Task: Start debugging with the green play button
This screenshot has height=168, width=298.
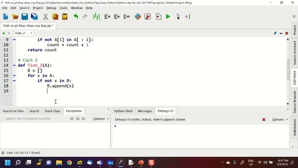Action: pyautogui.click(x=168, y=17)
